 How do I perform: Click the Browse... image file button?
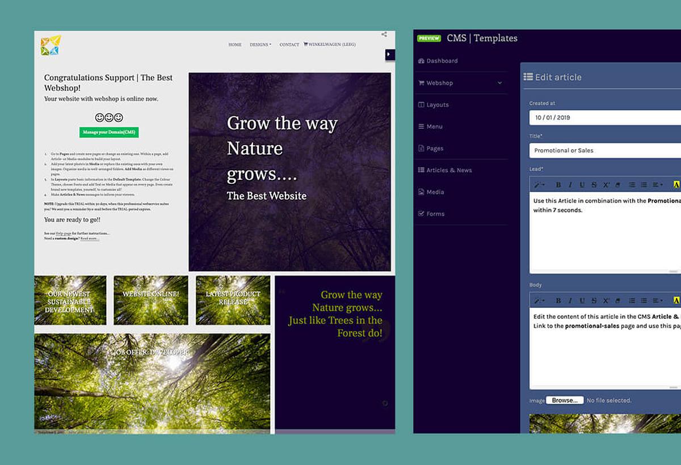point(565,400)
